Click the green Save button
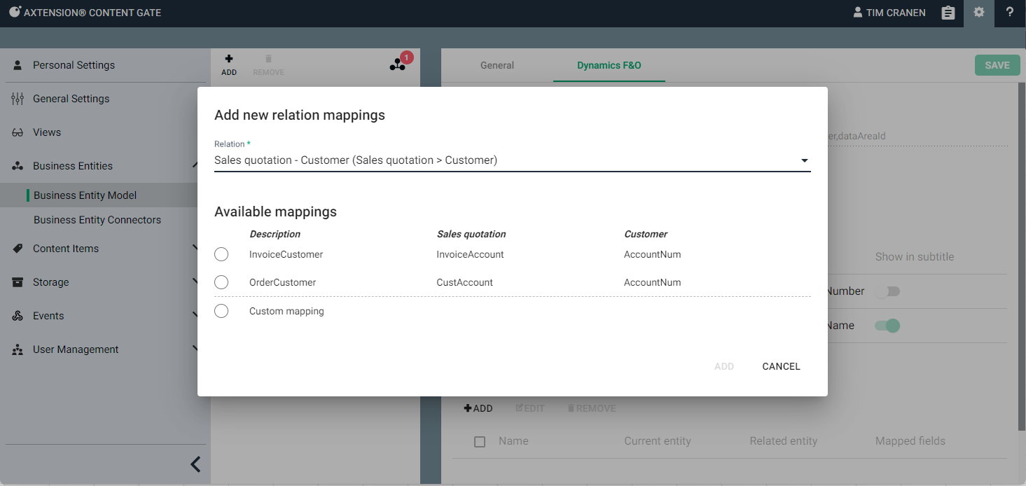1026x486 pixels. point(997,65)
